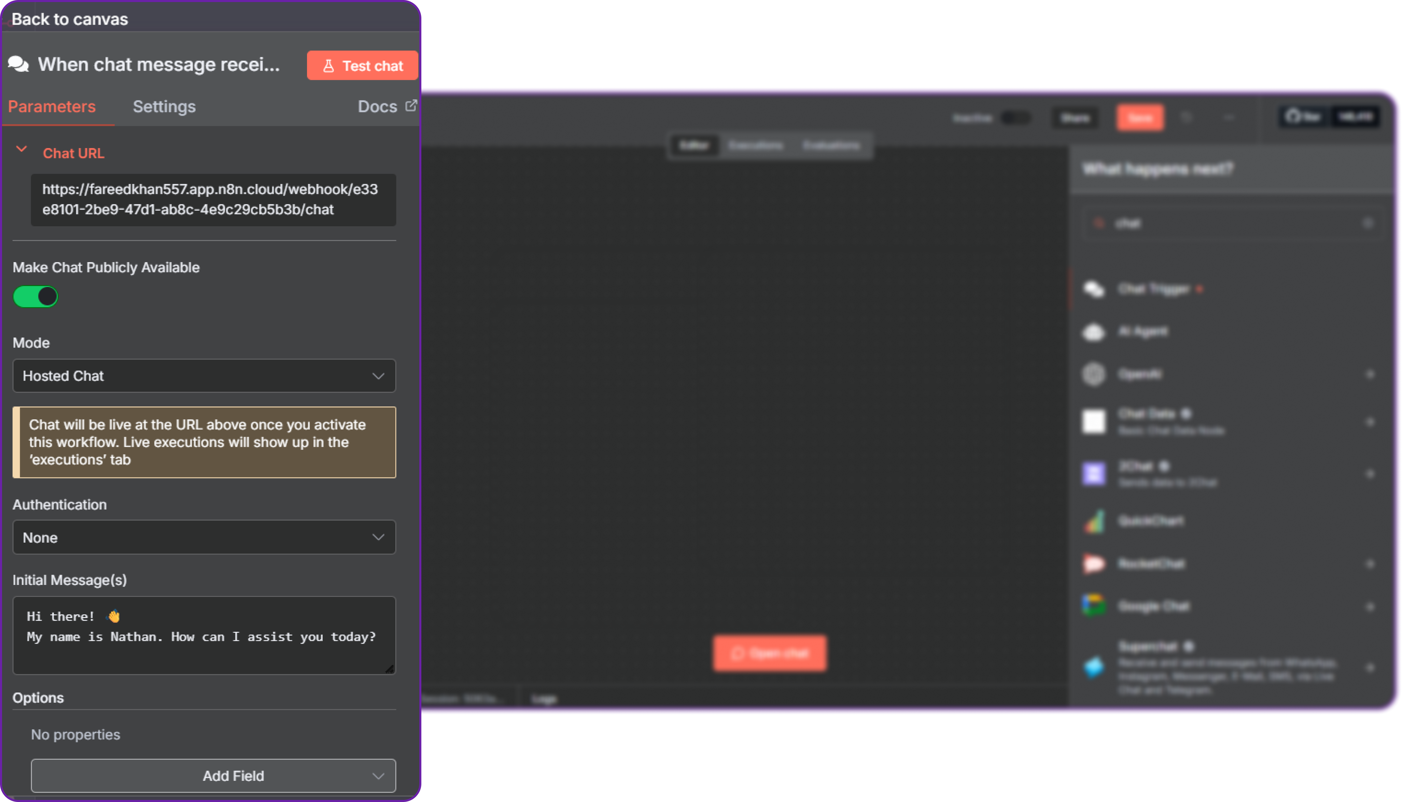The height and width of the screenshot is (802, 1402).
Task: Choose the RocketChat node icon
Action: [x=1094, y=563]
